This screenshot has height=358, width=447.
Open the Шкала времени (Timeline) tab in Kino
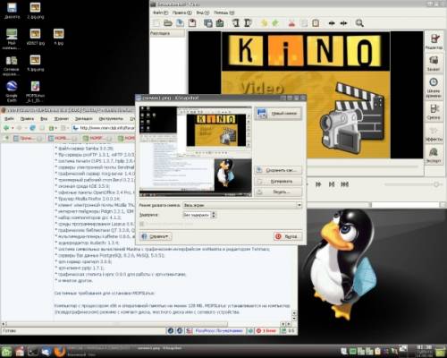pyautogui.click(x=434, y=87)
